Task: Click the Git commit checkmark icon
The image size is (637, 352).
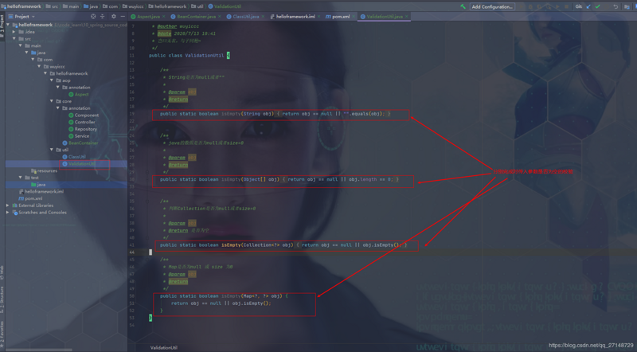Action: (x=598, y=6)
